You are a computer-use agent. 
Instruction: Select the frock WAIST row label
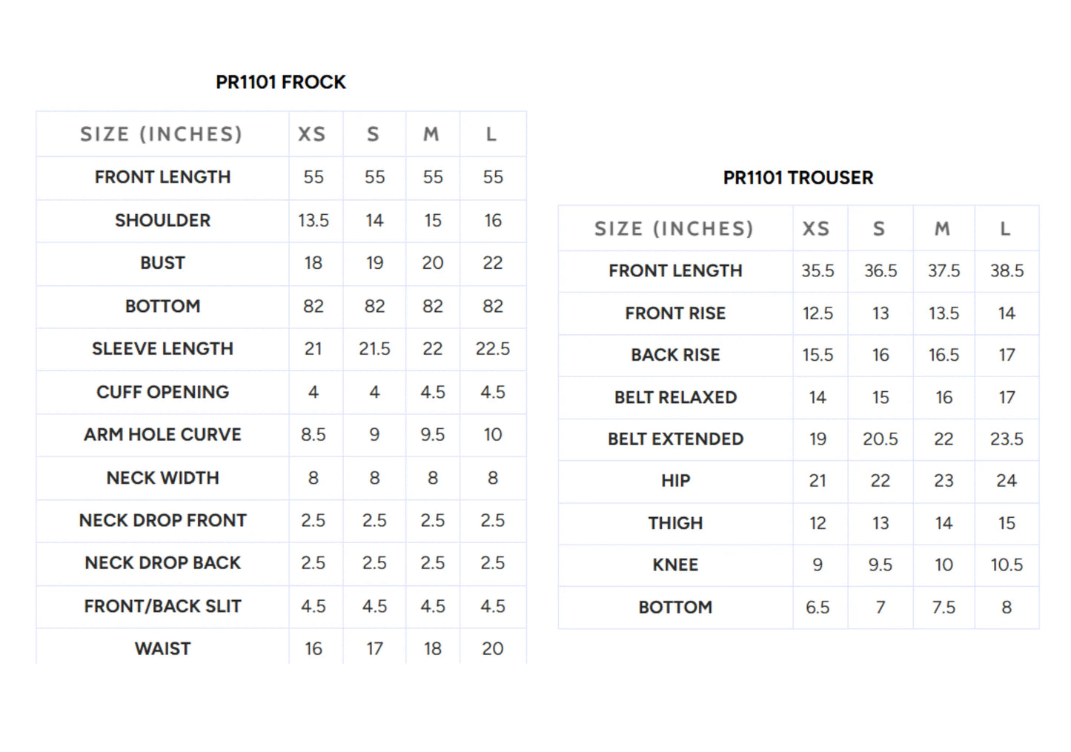tap(162, 649)
